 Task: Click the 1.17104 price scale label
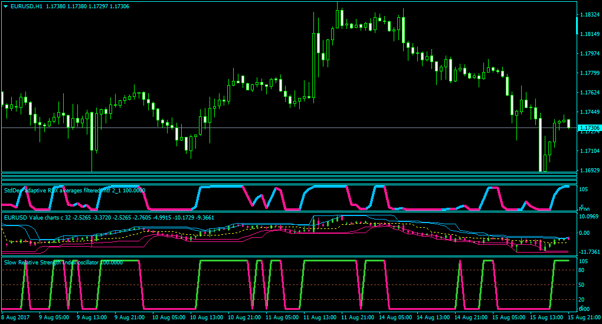point(590,151)
